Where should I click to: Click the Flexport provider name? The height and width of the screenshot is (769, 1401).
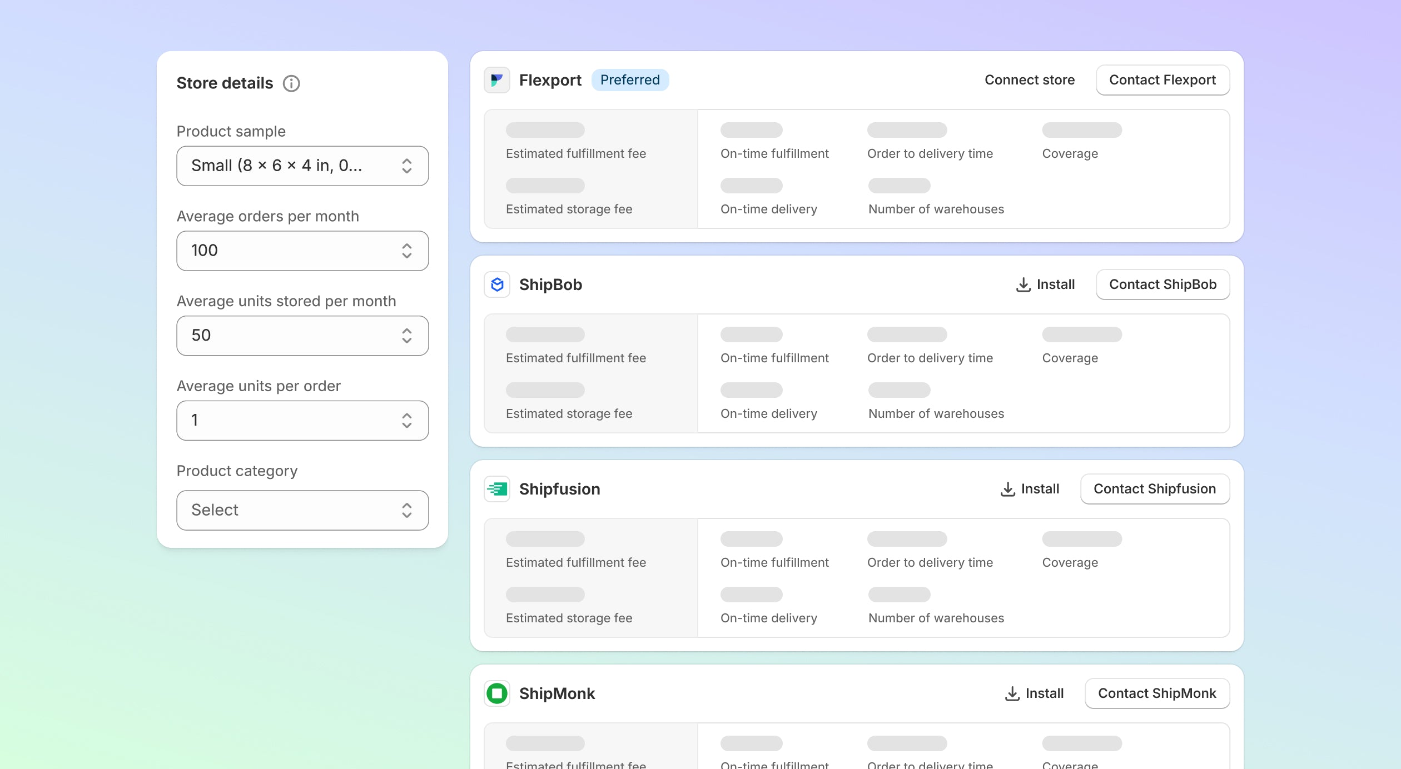[550, 80]
